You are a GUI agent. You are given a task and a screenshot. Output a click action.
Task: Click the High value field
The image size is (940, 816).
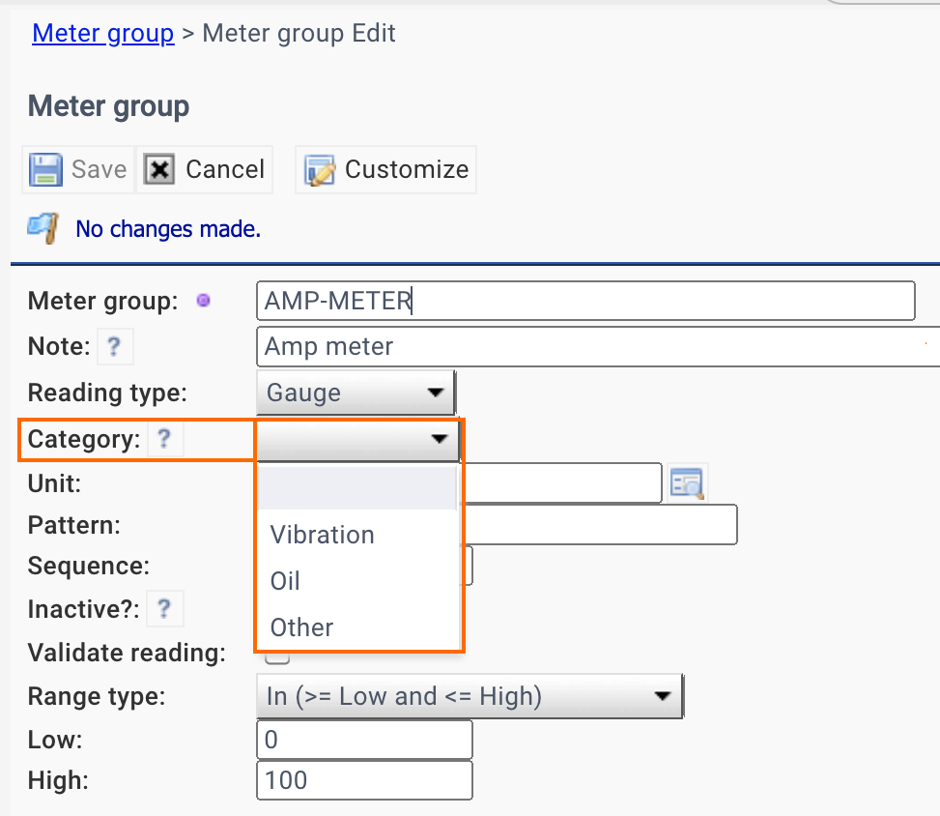[x=364, y=779]
